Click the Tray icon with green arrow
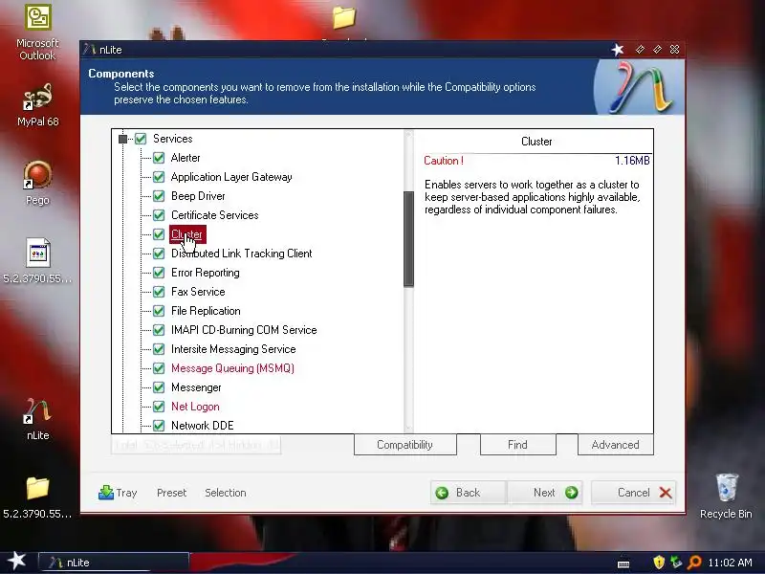This screenshot has width=765, height=574. [x=106, y=493]
